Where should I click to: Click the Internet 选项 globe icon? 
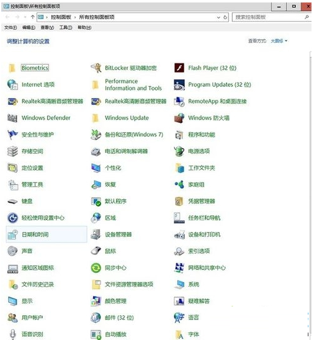click(x=12, y=84)
